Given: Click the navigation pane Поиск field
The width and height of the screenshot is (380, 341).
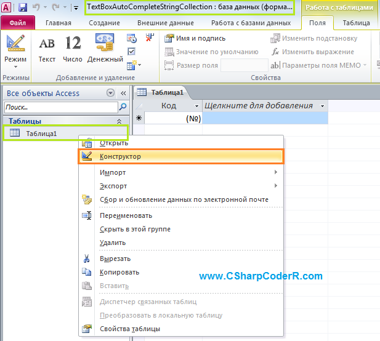Looking at the screenshot, I should (x=61, y=107).
